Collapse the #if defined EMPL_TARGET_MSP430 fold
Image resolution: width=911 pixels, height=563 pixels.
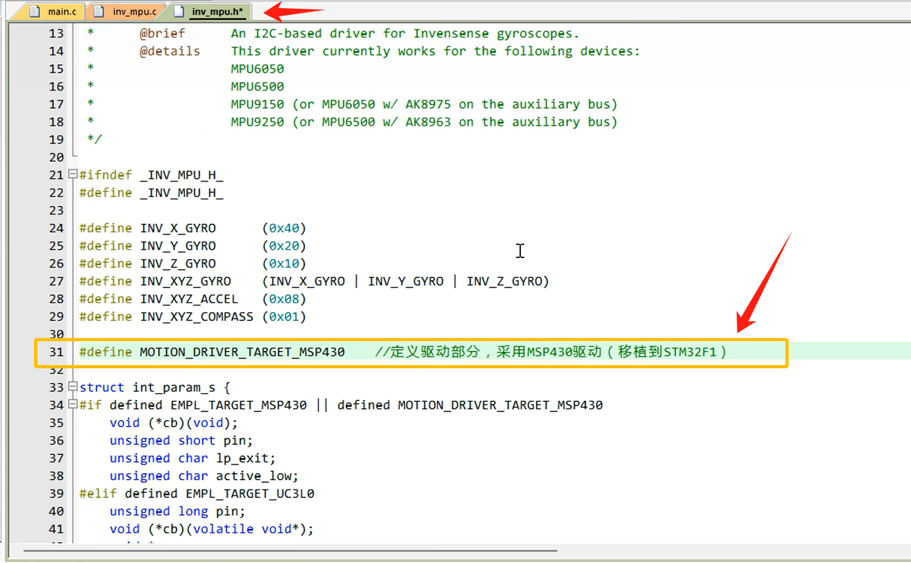pyautogui.click(x=73, y=405)
